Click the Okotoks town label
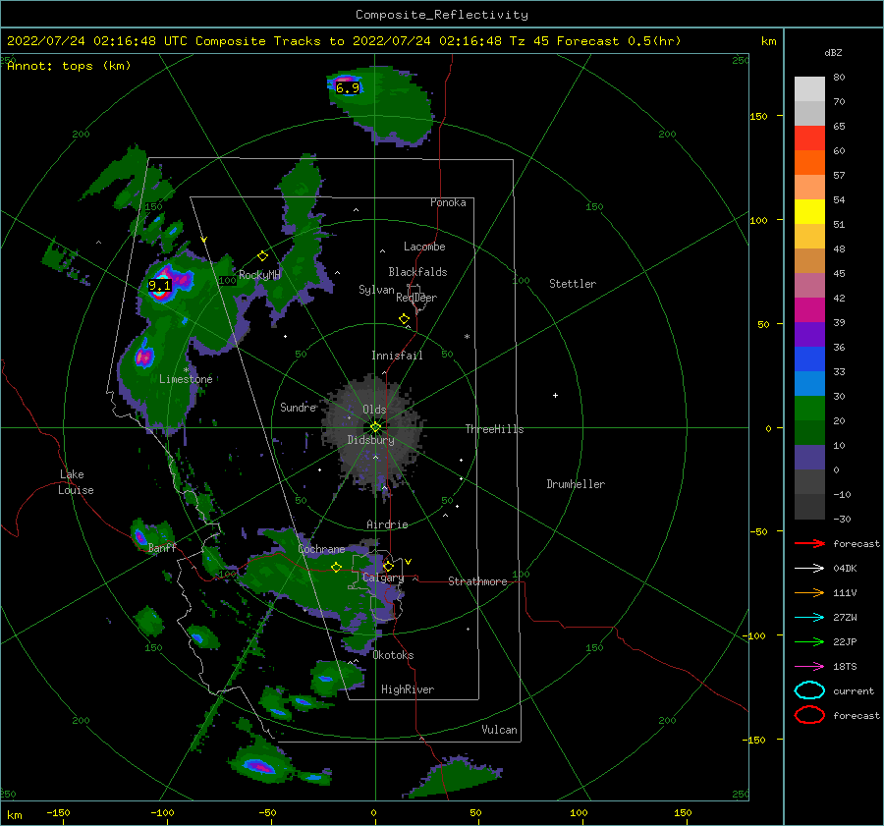Image resolution: width=884 pixels, height=826 pixels. [x=393, y=655]
